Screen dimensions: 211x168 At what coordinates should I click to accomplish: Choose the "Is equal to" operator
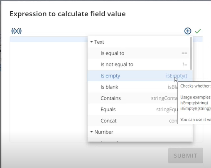click(x=139, y=53)
